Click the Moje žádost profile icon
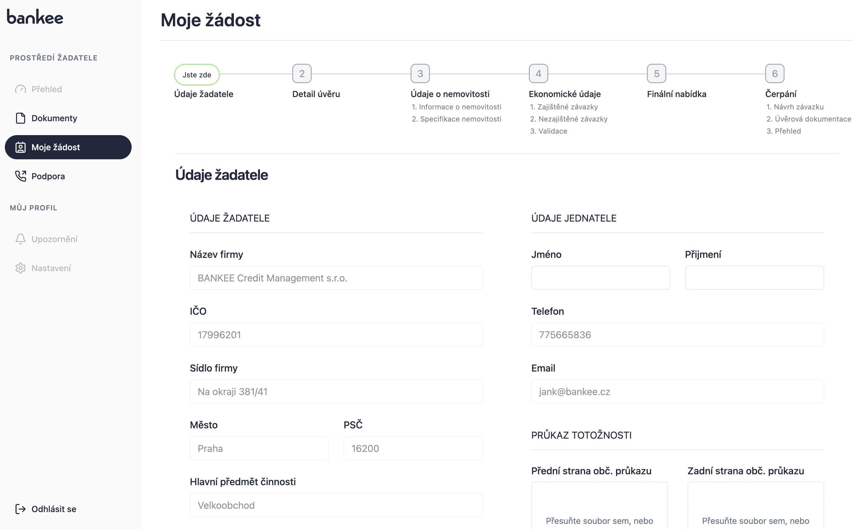Viewport: 862px width, 529px height. (20, 147)
